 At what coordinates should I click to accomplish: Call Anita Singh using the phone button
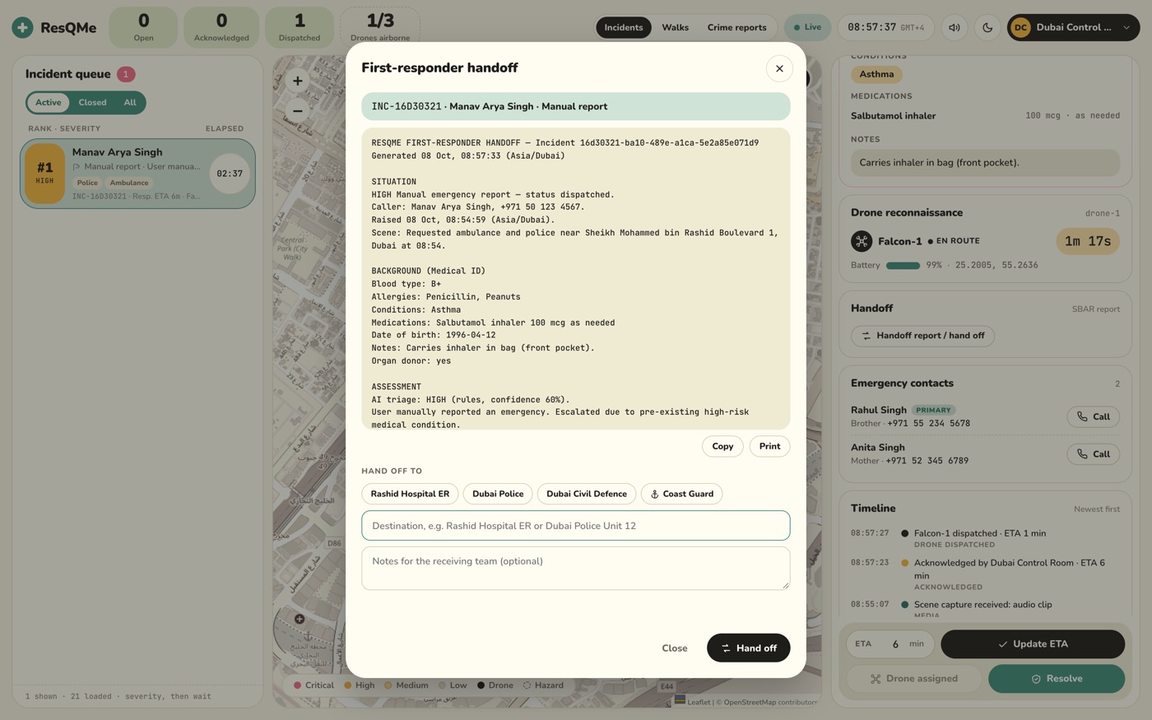point(1094,453)
